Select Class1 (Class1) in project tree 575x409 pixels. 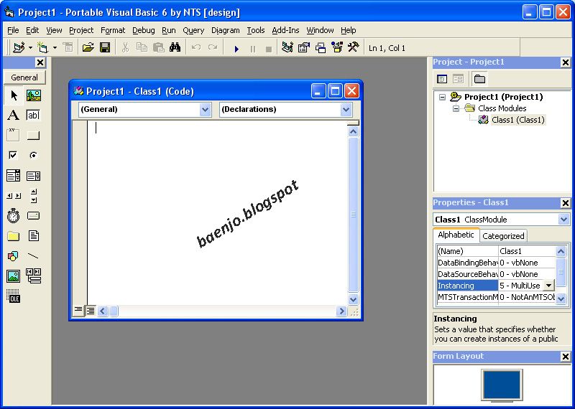tap(517, 120)
